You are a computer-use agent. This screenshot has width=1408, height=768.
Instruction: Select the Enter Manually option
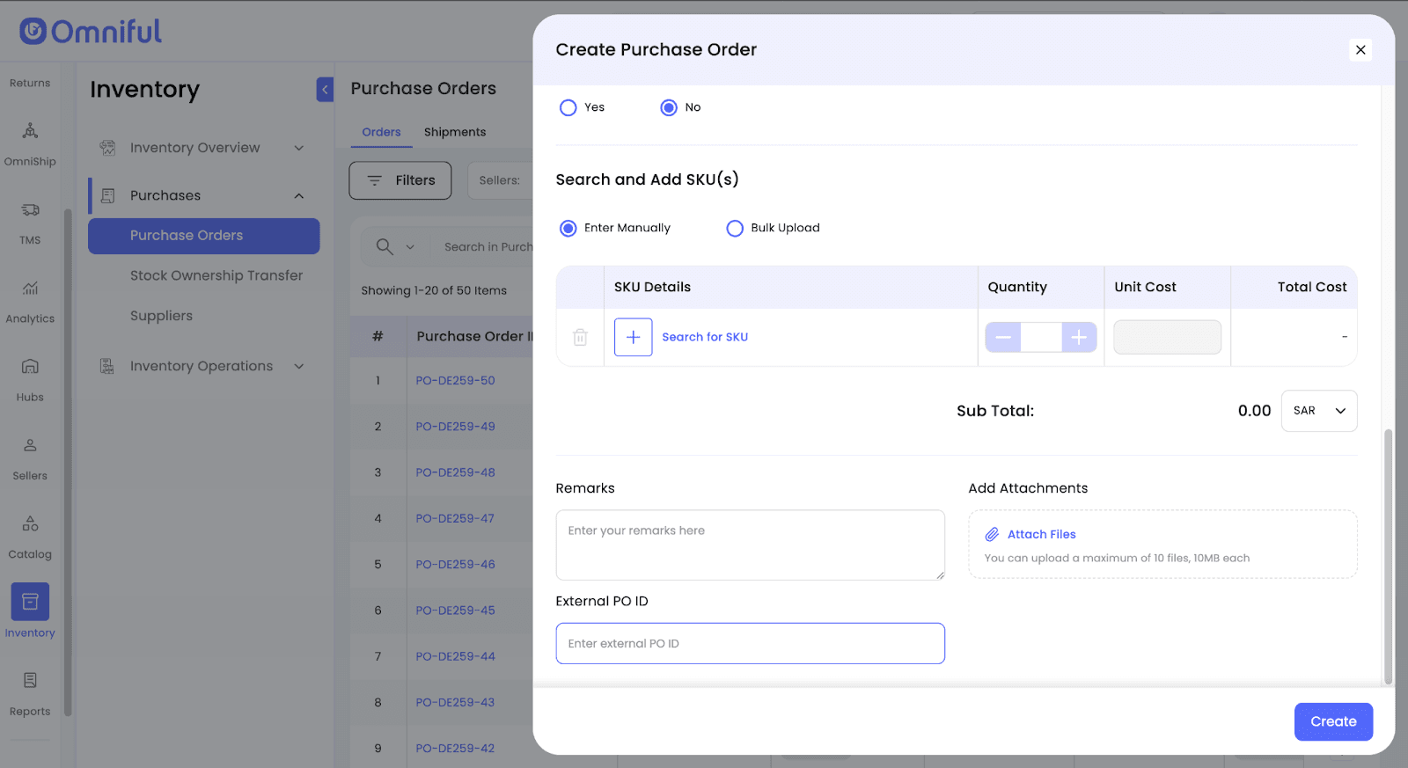pyautogui.click(x=568, y=228)
